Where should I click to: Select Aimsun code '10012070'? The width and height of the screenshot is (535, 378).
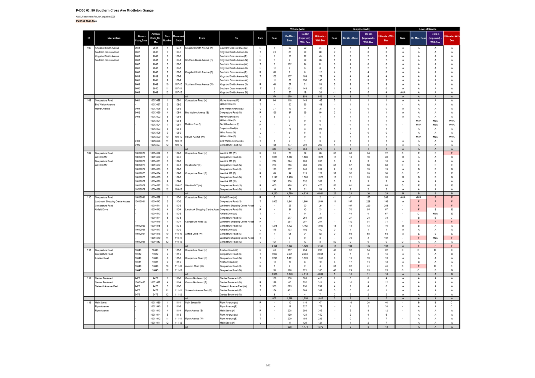[x=140, y=153]
